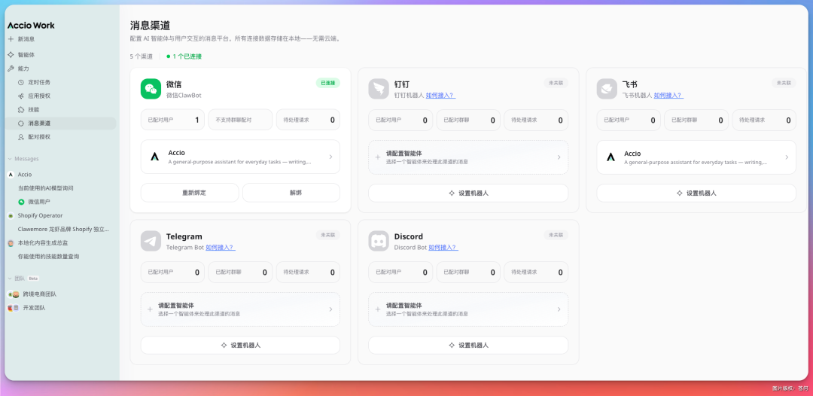Click 设置机器人 in the Telegram card
This screenshot has height=396, width=813.
click(240, 346)
